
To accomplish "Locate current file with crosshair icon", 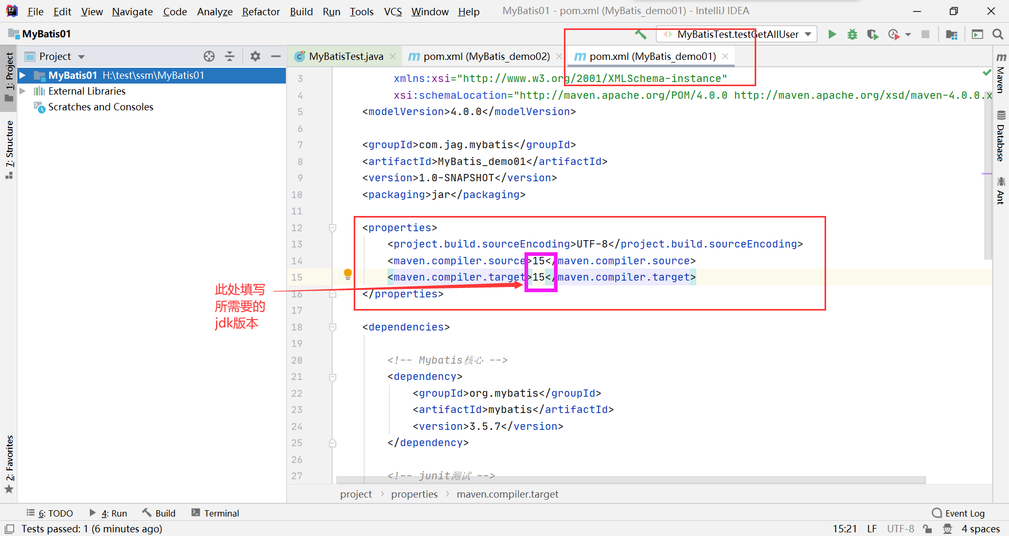I will (209, 56).
